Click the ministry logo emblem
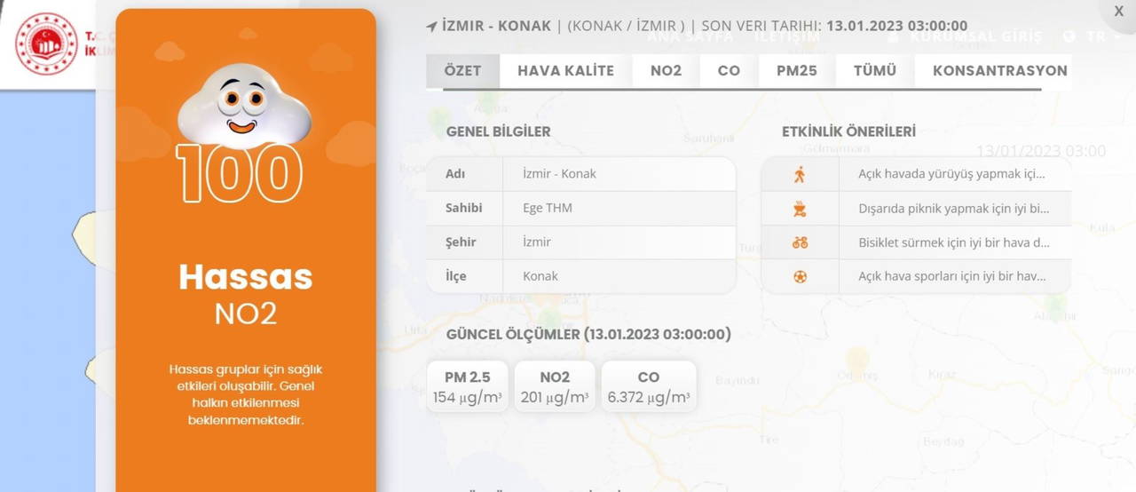Viewport: 1136px width, 492px height. pos(46,44)
